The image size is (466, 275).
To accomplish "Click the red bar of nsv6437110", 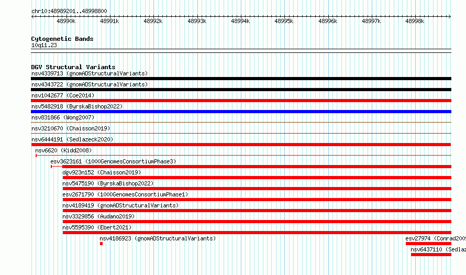I will (x=431, y=255).
